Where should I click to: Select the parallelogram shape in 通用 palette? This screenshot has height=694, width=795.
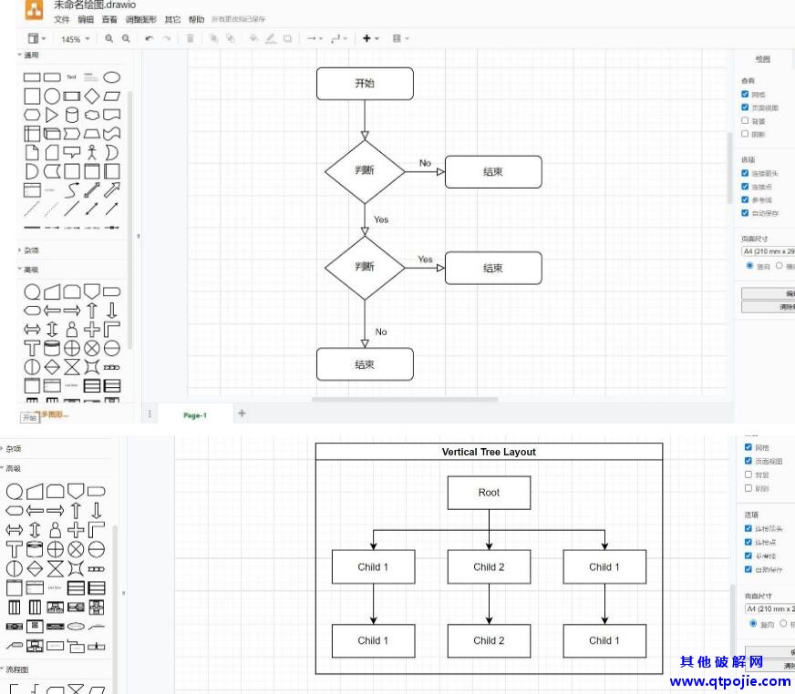click(111, 96)
